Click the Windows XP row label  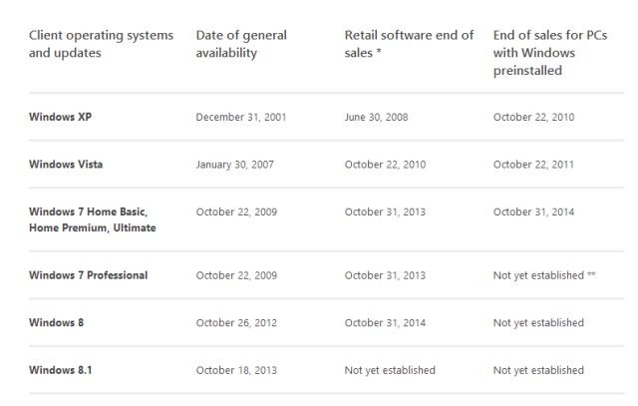(x=61, y=117)
